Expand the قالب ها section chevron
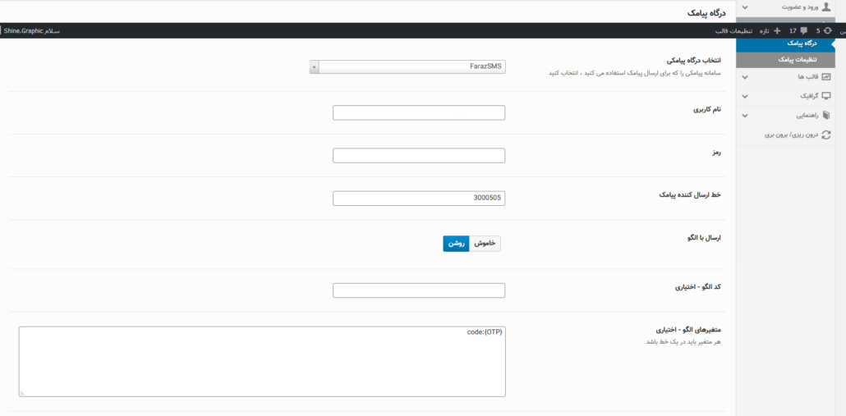Screen dimensions: 846x416 pyautogui.click(x=745, y=77)
